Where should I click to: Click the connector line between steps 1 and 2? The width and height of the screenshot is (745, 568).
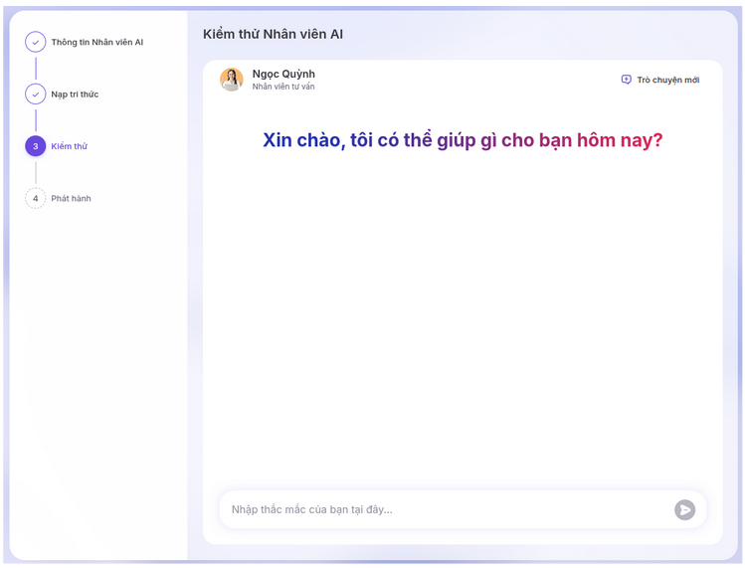[36, 69]
